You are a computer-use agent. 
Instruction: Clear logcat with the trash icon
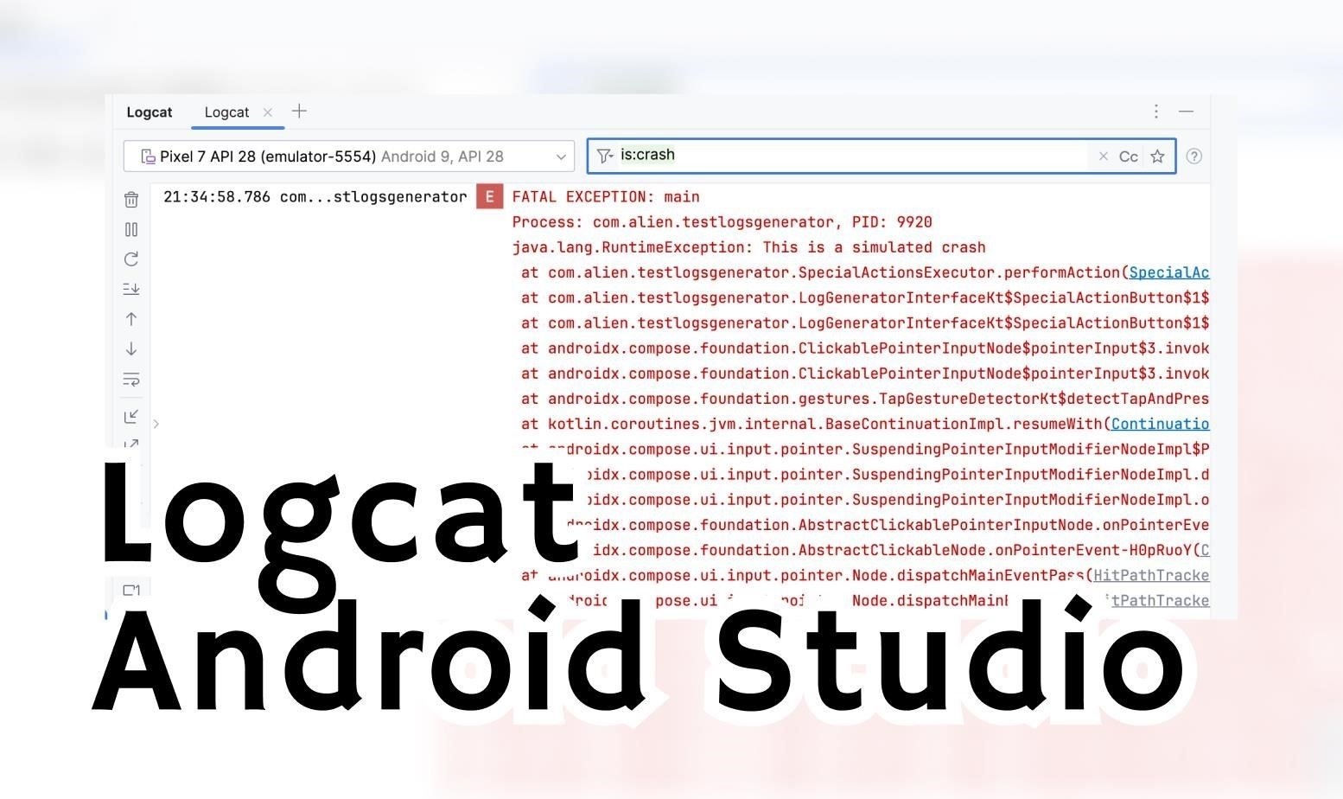tap(131, 200)
